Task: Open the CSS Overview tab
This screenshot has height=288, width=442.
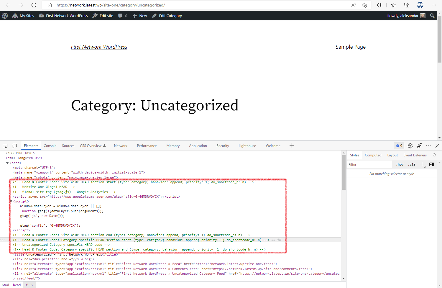Action: (93, 146)
